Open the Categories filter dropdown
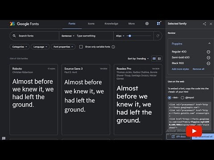Viewport: 214px width, 160px height. click(x=20, y=47)
